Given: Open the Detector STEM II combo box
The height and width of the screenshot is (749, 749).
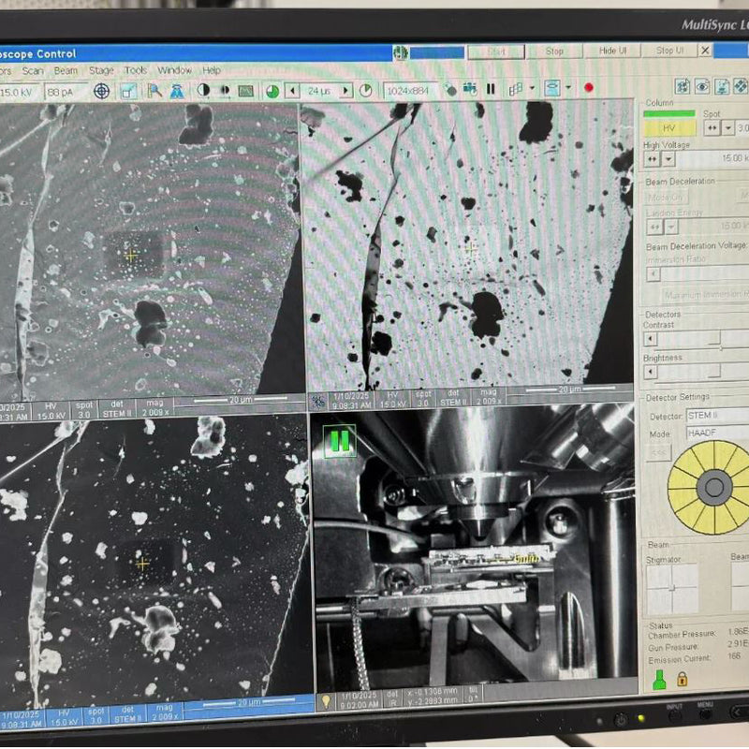Looking at the screenshot, I should [x=717, y=415].
